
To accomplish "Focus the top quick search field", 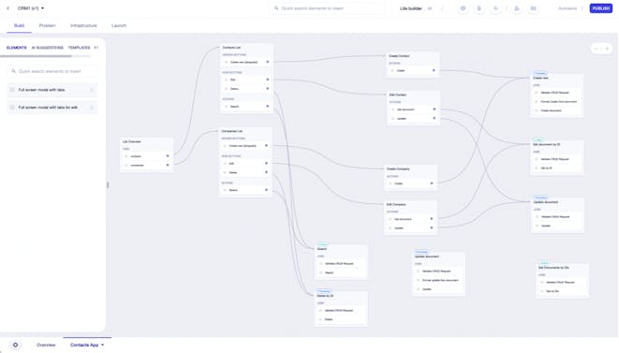I will (x=328, y=8).
